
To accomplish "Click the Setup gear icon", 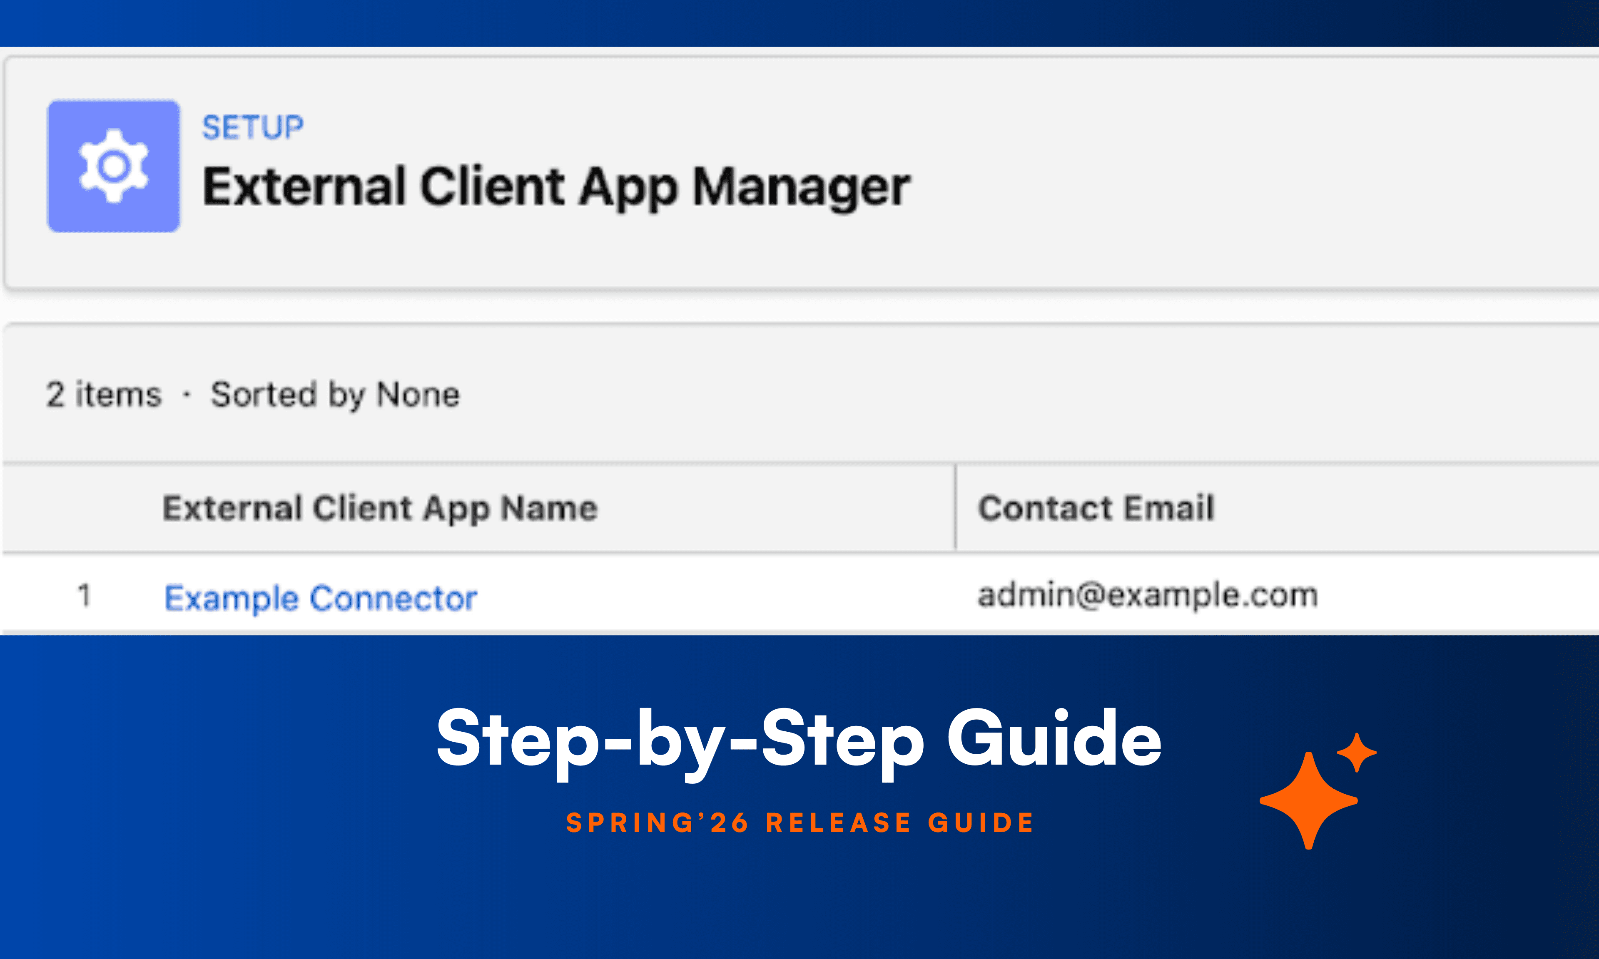I will coord(114,166).
